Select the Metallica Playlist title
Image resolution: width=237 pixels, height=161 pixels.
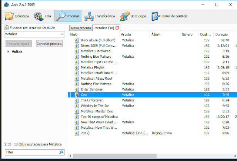[93, 67]
